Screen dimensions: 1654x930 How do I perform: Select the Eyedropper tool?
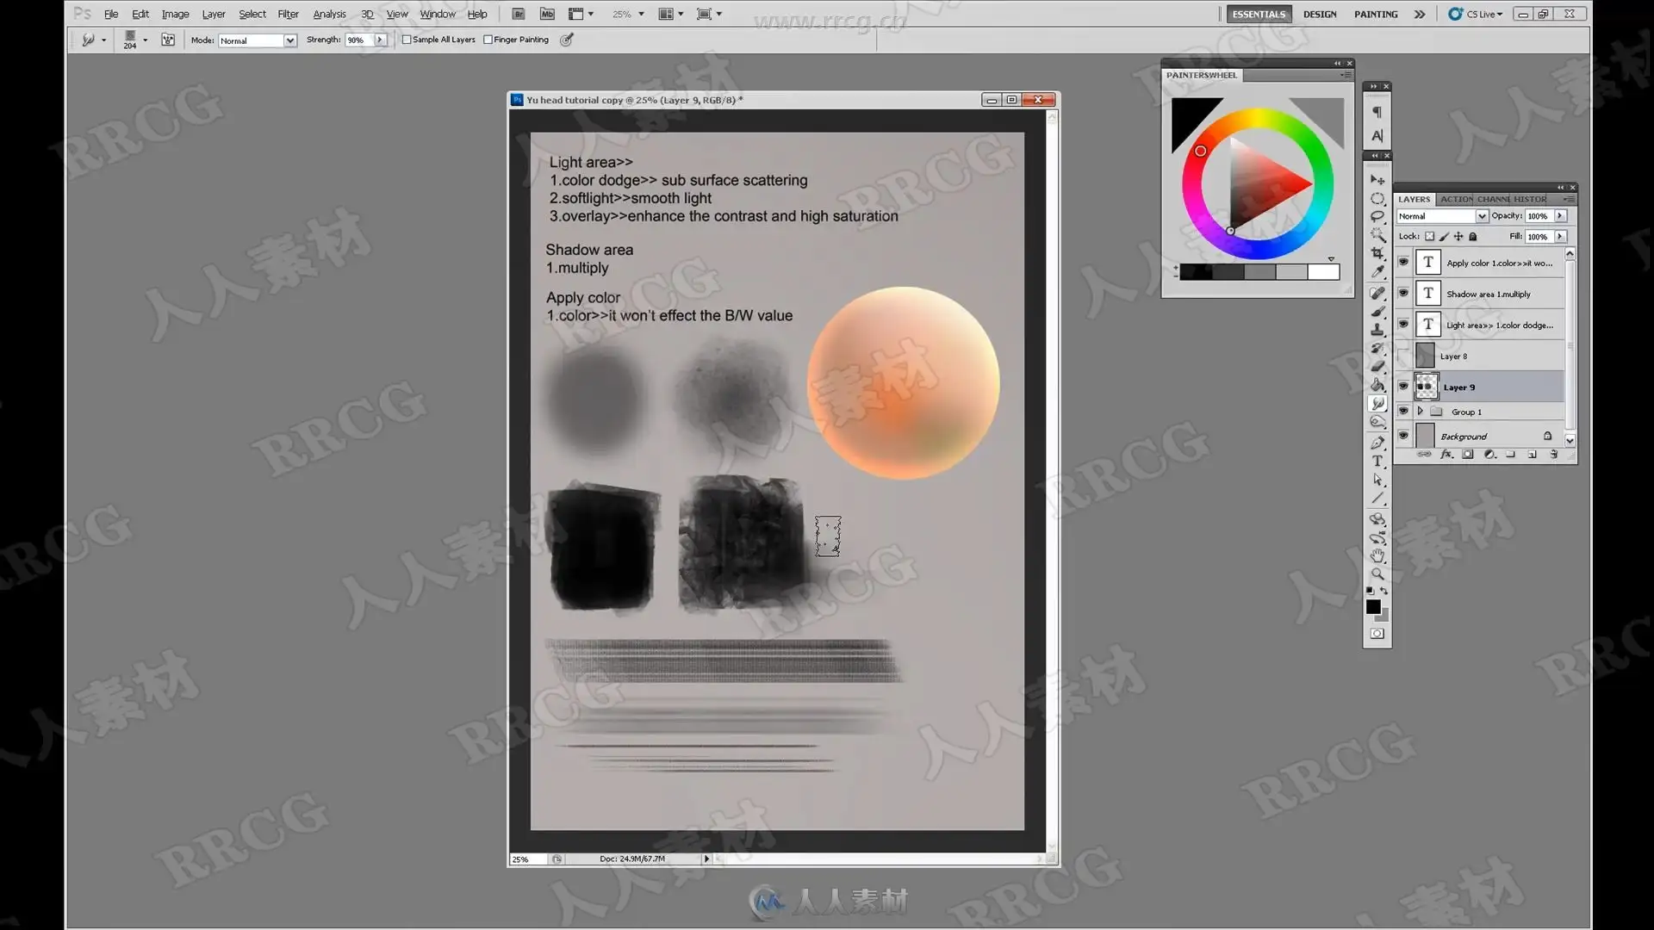point(1377,271)
